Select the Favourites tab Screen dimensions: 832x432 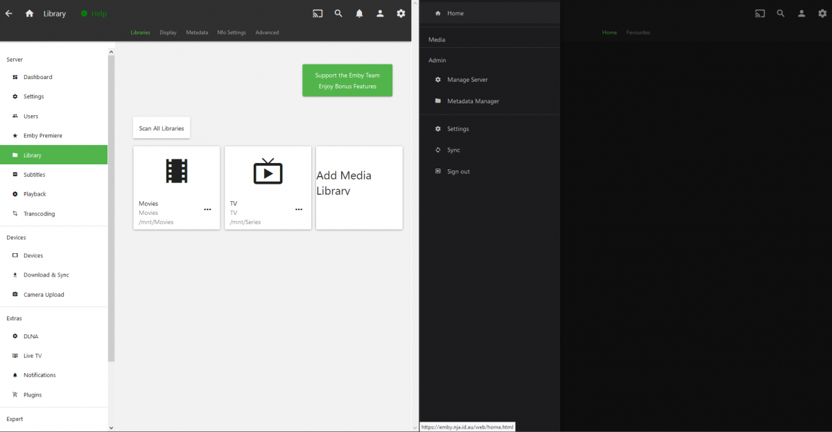click(x=638, y=33)
